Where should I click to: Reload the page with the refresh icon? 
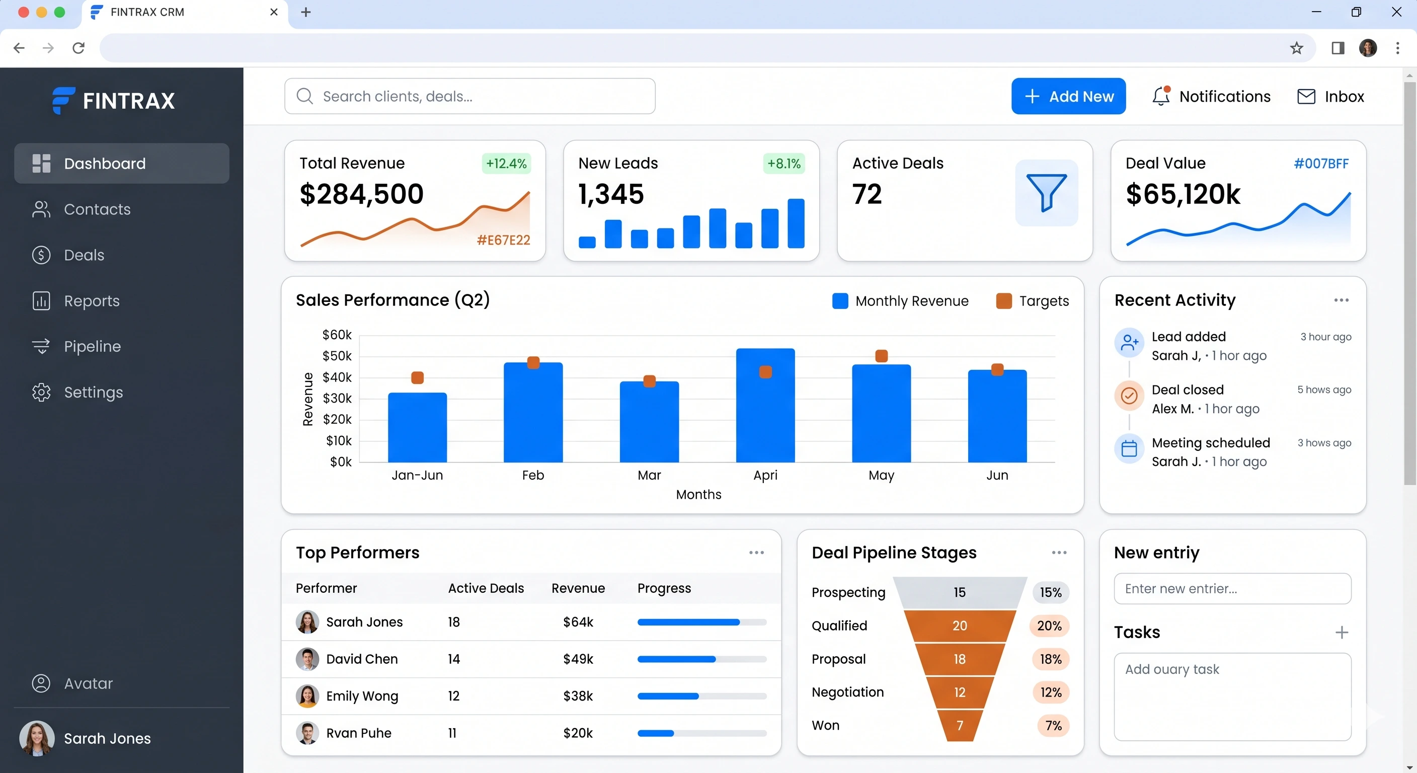(78, 48)
